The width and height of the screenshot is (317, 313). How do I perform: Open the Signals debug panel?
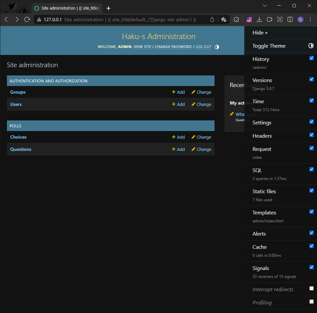(260, 268)
